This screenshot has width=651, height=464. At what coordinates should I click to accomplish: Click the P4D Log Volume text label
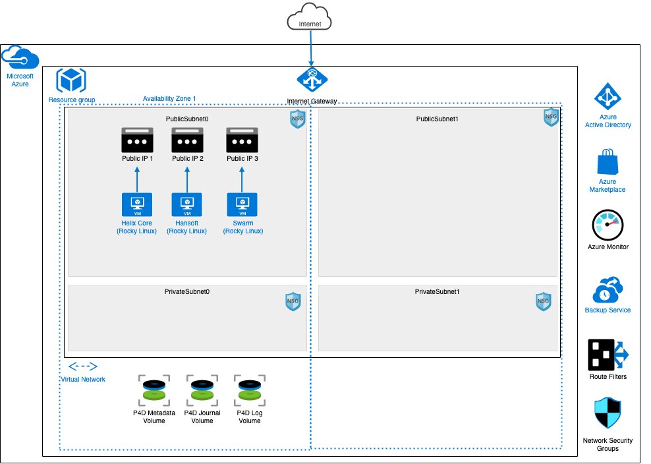point(250,417)
